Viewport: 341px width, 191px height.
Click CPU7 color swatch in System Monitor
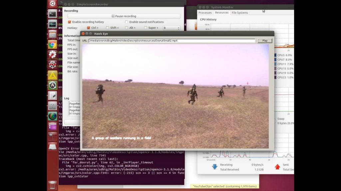(275, 60)
